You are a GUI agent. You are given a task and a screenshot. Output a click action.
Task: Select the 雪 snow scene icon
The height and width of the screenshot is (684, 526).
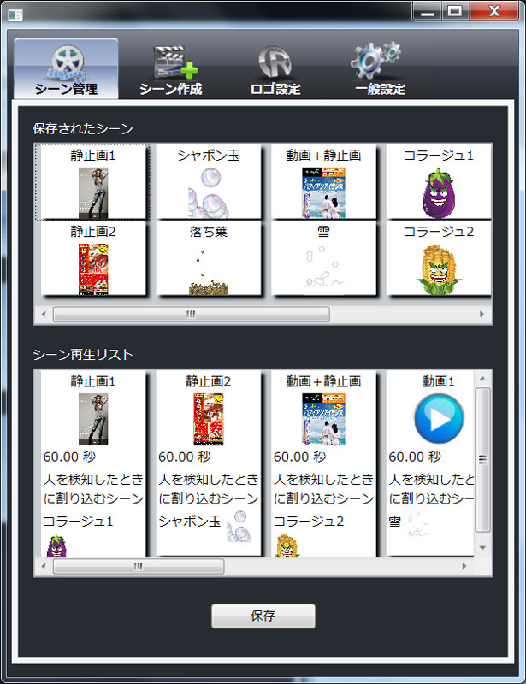[322, 267]
